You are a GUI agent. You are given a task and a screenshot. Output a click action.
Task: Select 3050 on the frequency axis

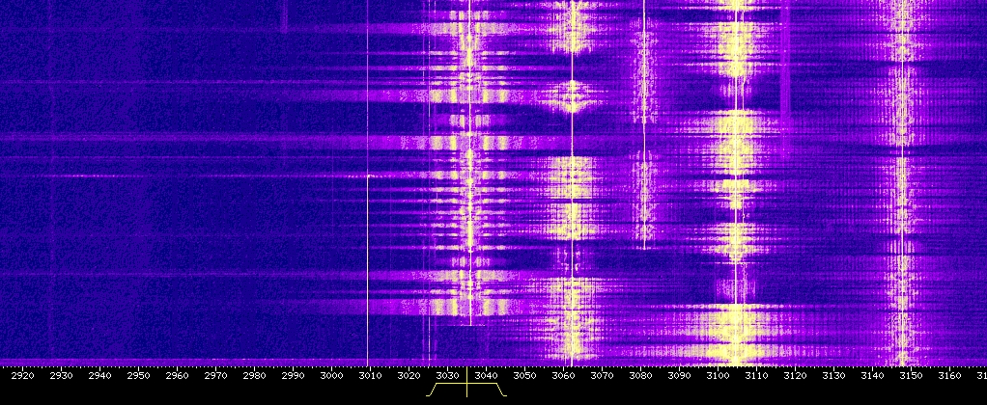[524, 376]
